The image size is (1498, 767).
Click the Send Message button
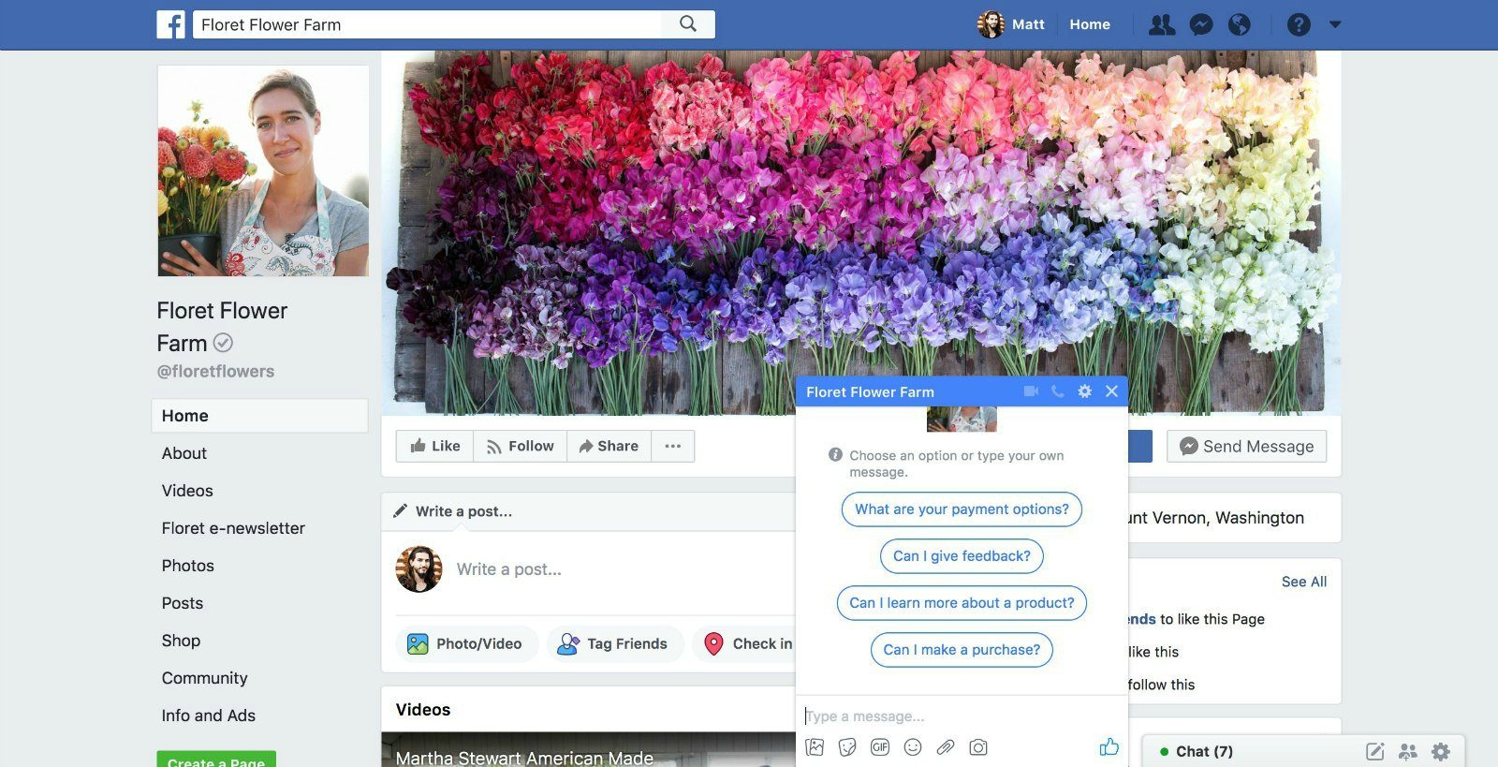coord(1246,447)
